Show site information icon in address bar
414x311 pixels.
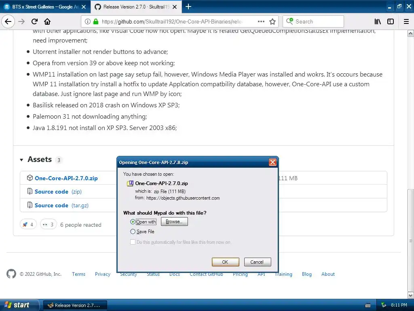(88, 21)
